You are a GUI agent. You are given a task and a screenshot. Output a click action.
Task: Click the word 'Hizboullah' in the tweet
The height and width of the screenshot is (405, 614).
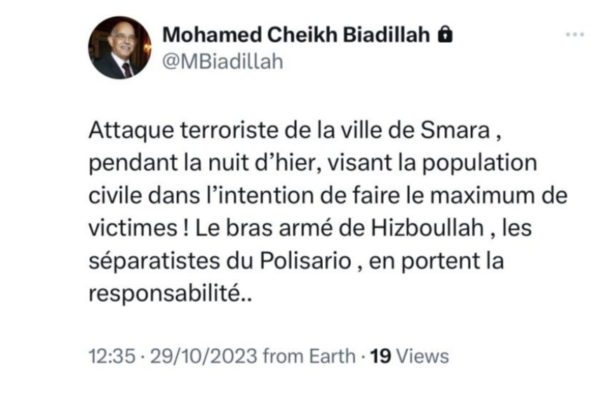(427, 227)
